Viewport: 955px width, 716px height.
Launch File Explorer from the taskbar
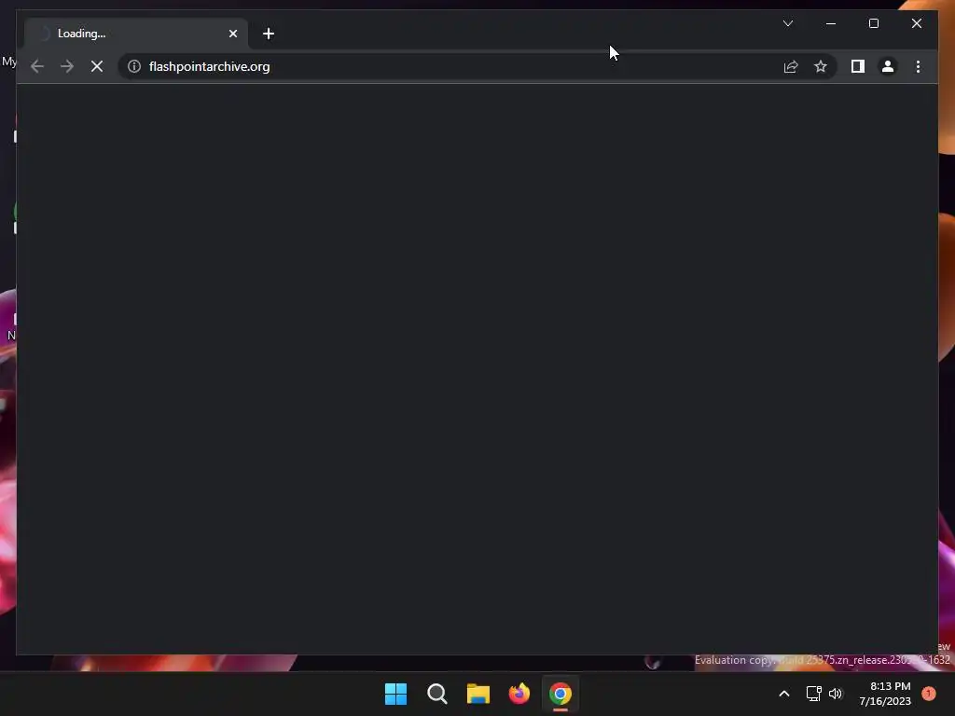pyautogui.click(x=478, y=694)
